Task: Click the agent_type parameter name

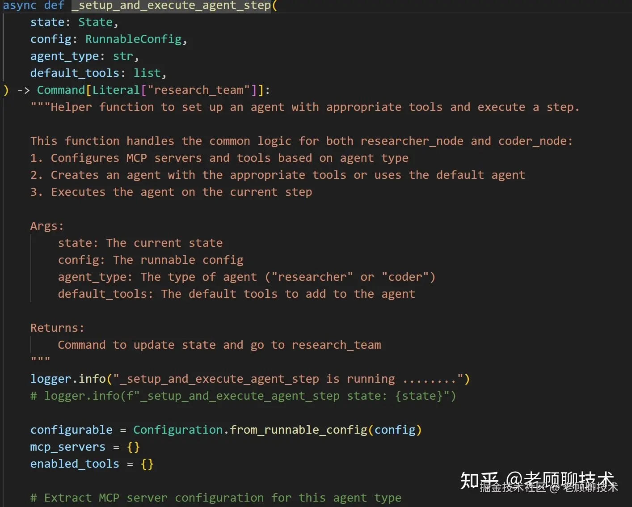Action: 64,56
